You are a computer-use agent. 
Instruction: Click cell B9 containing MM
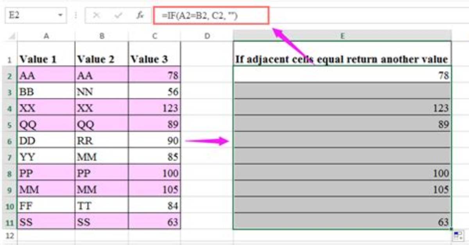[102, 189]
